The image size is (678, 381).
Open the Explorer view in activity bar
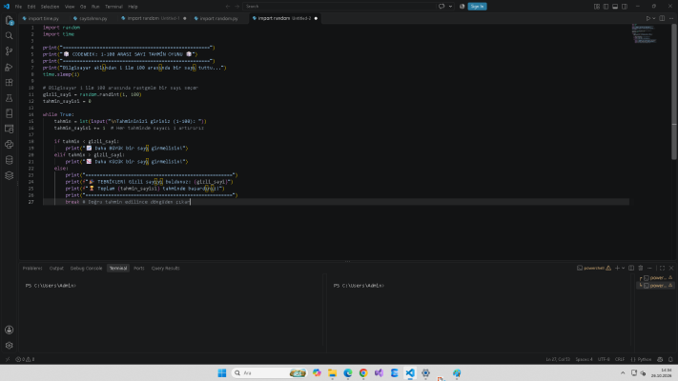pos(10,20)
